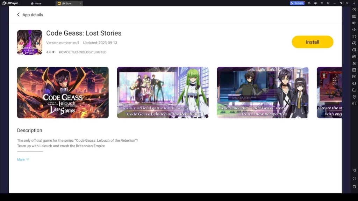The width and height of the screenshot is (358, 201).
Task: Open the gamepad control icon near Remote
Action: click(309, 3)
